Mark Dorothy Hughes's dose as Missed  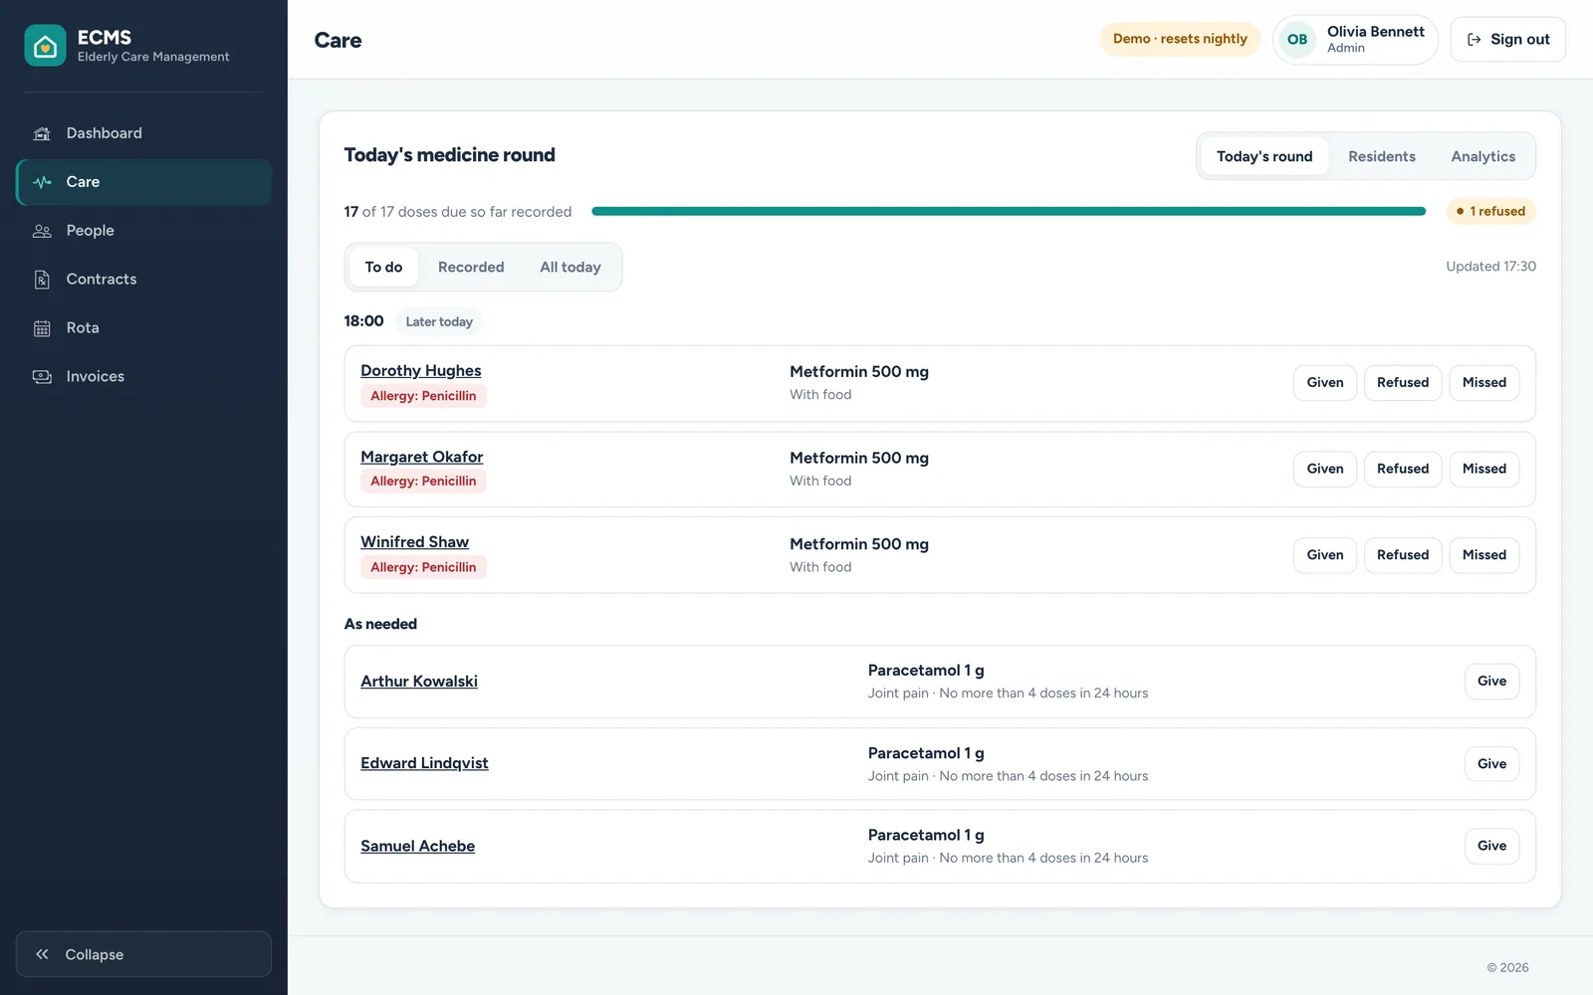click(x=1484, y=383)
